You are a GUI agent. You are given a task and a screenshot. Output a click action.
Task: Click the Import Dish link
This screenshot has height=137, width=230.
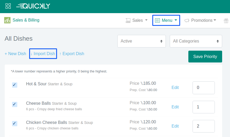[x=43, y=54]
